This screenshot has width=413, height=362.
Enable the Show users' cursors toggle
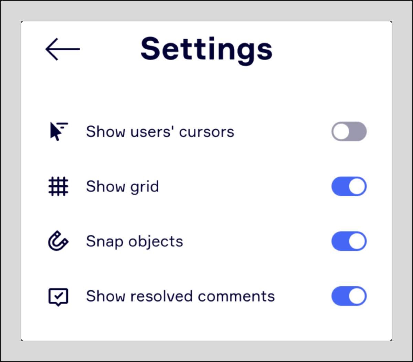(x=349, y=131)
